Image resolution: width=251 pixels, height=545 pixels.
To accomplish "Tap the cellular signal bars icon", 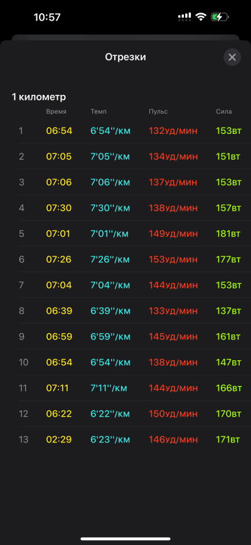I will tap(184, 17).
